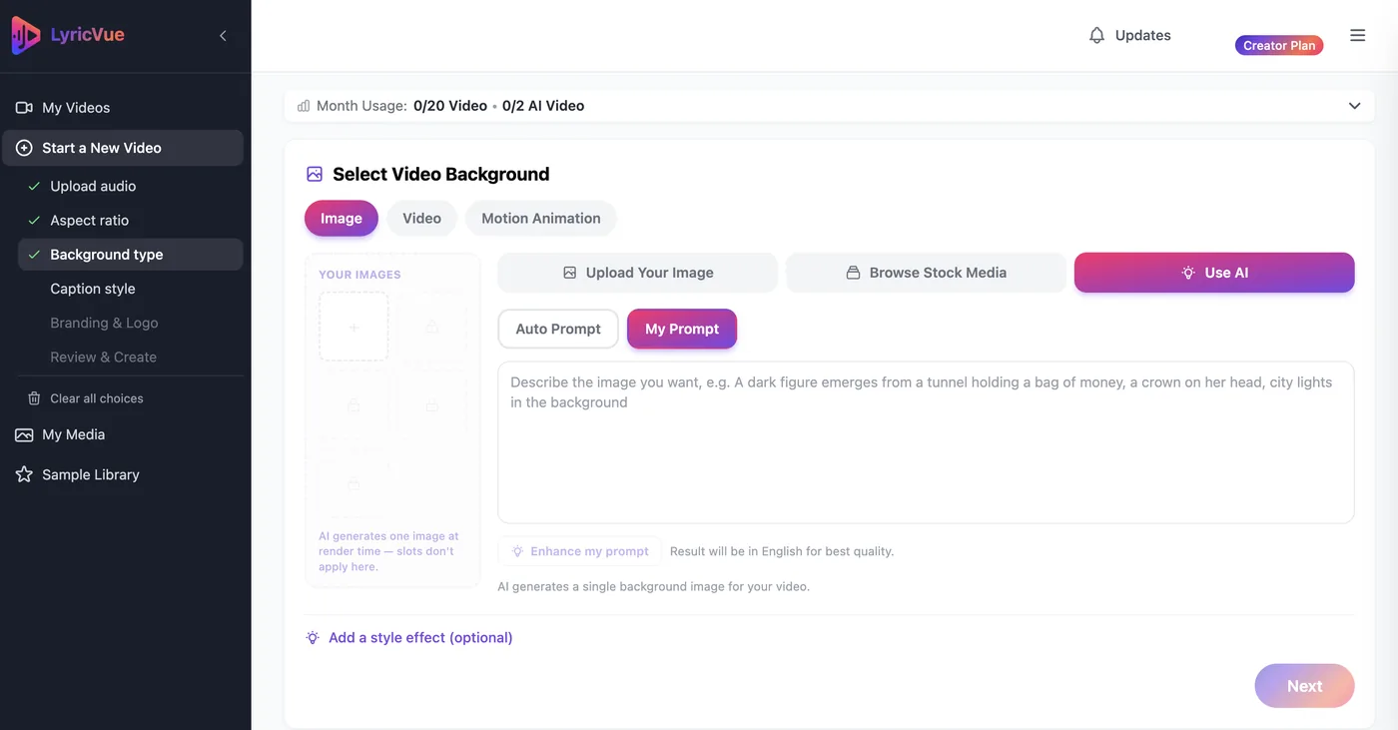This screenshot has height=730, width=1398.
Task: Click the Select Video Background image icon
Action: click(x=315, y=174)
